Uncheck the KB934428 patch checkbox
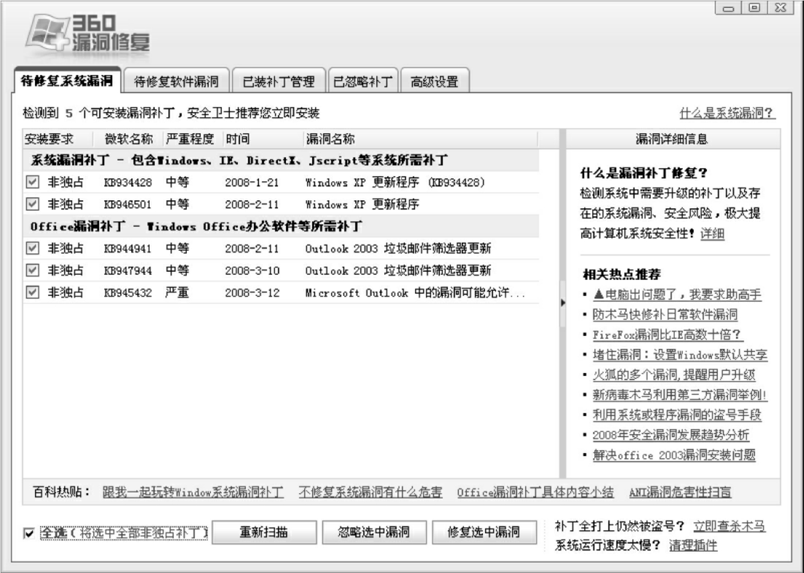Viewport: 804px width, 573px height. coord(32,182)
